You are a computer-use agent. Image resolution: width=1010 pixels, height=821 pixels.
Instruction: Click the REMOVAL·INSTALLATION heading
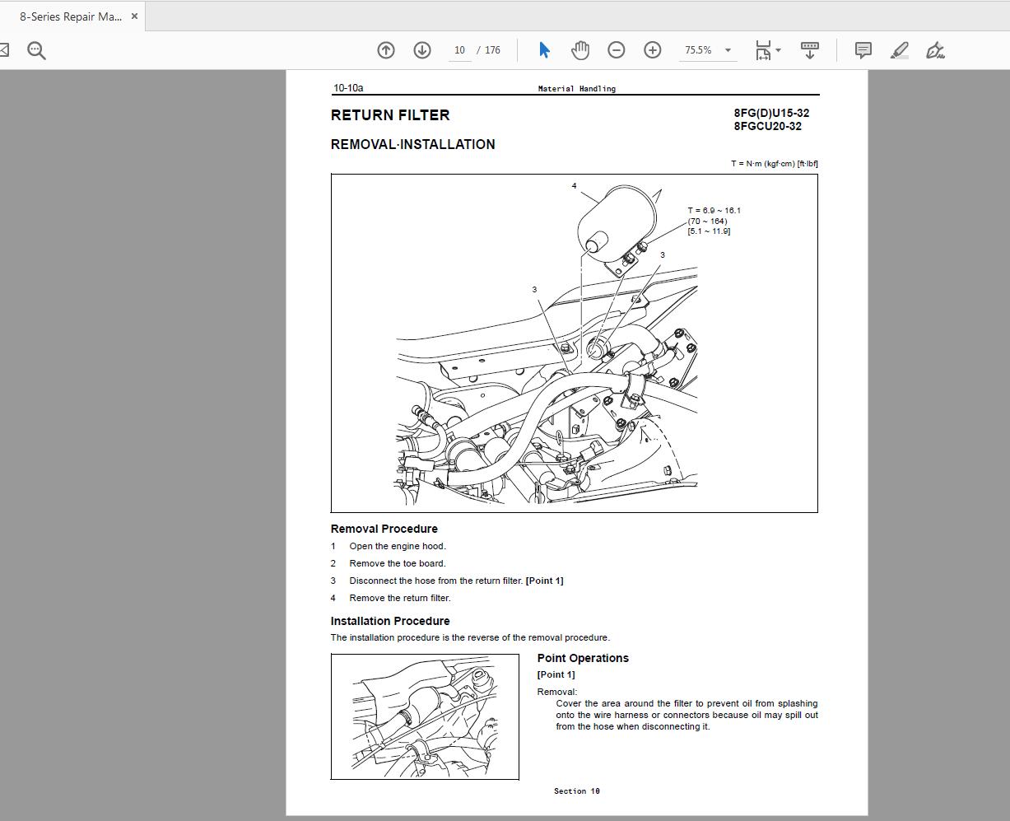(x=413, y=144)
